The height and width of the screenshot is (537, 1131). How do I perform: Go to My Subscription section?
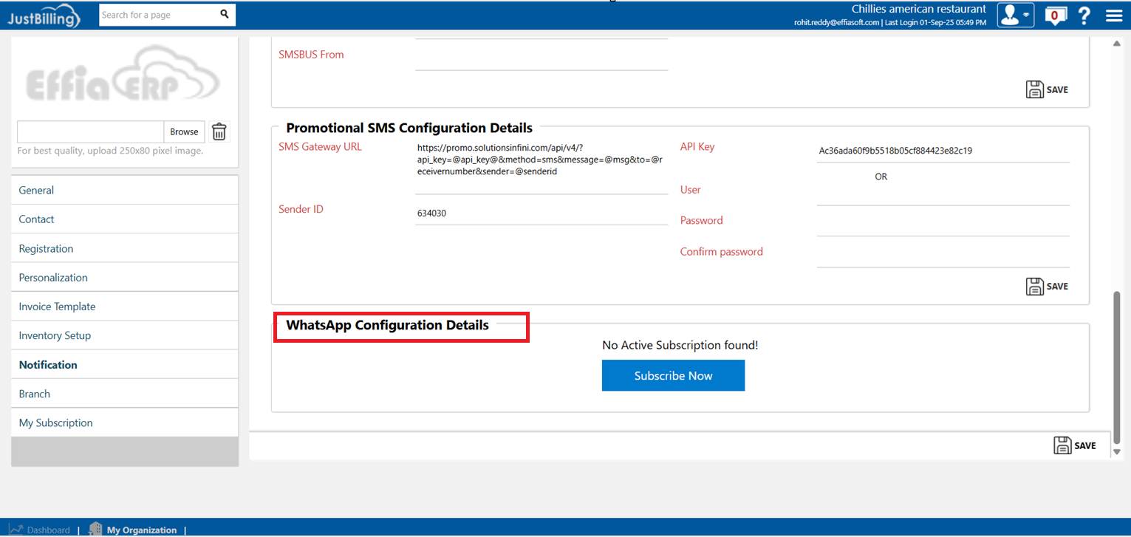pos(55,423)
